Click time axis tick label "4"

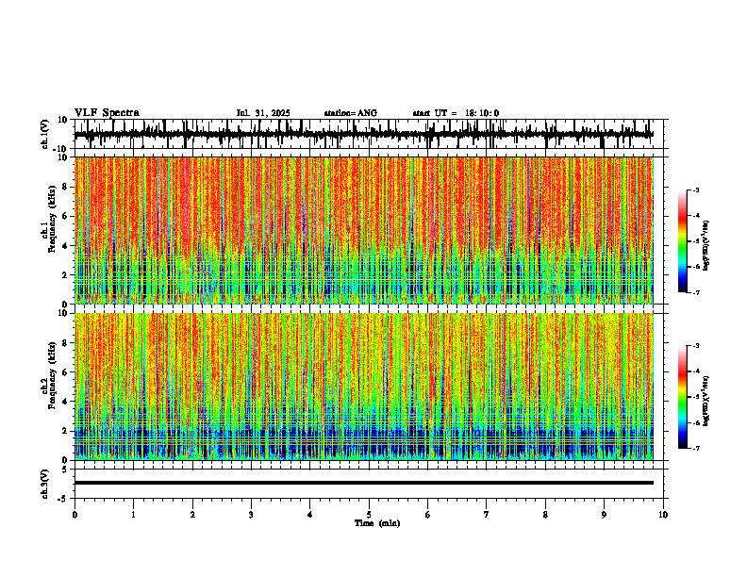point(310,515)
